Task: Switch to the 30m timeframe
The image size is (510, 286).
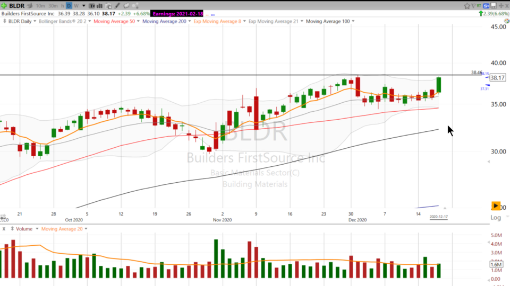Action: [53, 6]
